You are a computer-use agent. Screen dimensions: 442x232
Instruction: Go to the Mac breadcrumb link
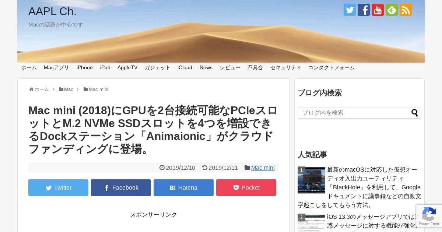69,89
